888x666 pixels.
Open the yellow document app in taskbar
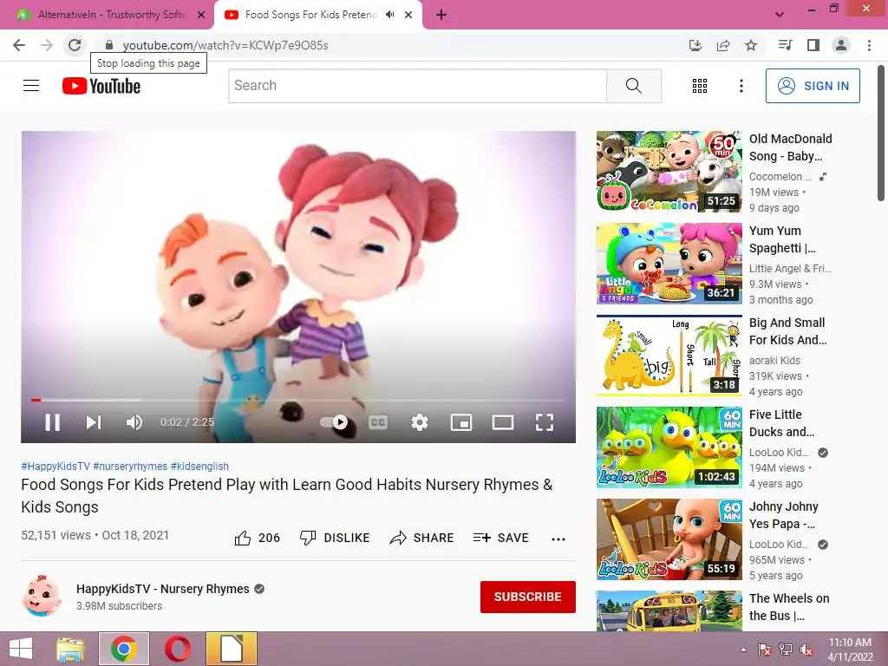tap(231, 649)
